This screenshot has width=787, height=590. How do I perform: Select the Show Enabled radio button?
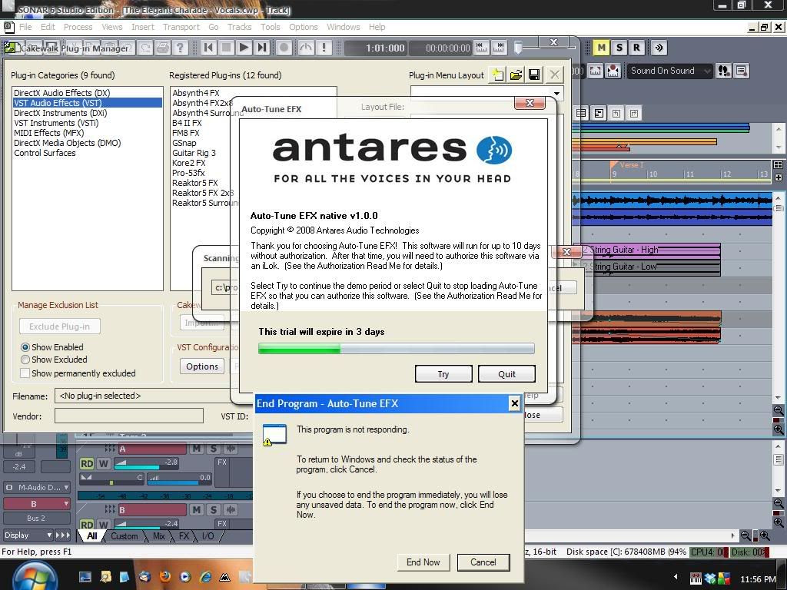click(x=25, y=347)
